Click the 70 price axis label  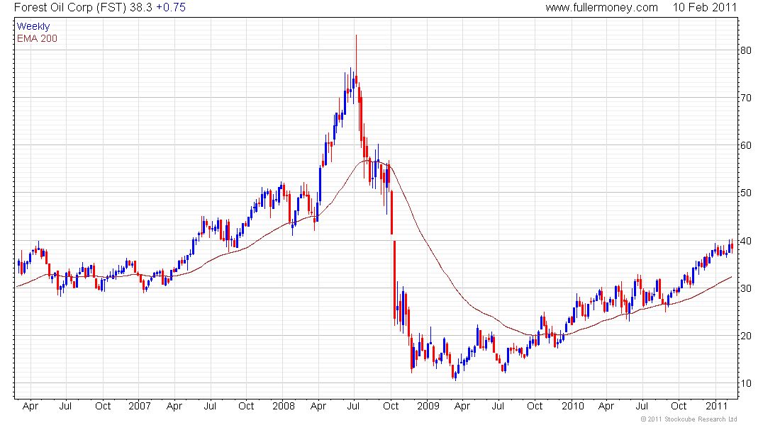coord(746,98)
